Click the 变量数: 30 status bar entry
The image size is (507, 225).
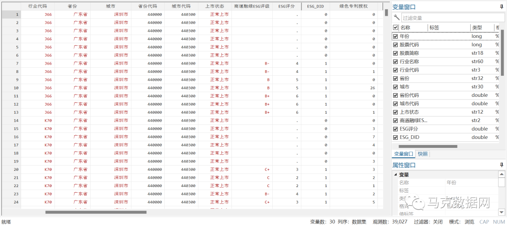pyautogui.click(x=323, y=222)
